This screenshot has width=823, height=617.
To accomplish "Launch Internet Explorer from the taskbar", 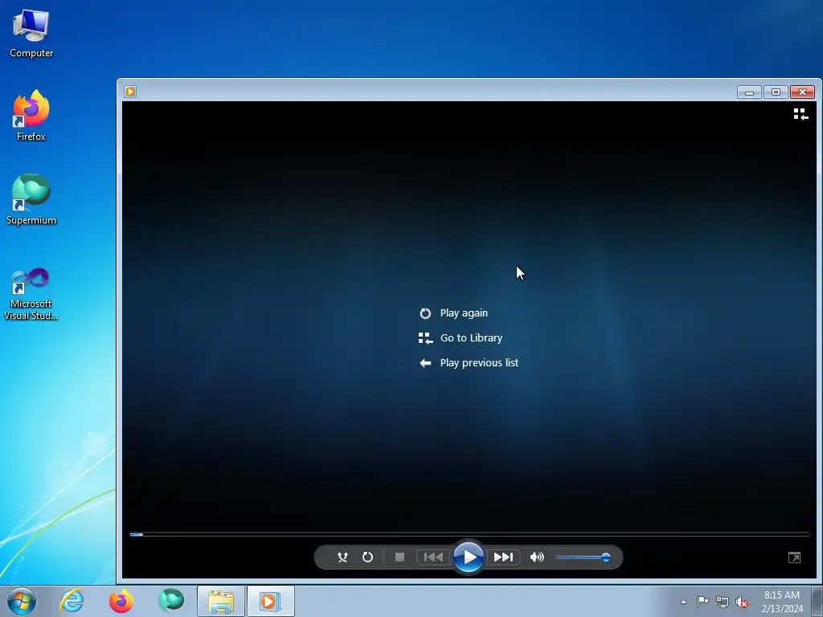I will [x=72, y=601].
